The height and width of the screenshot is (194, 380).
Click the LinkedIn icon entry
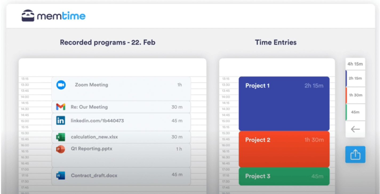(x=61, y=121)
